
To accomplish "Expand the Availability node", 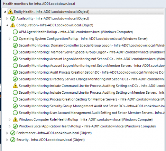I will 7,18.
